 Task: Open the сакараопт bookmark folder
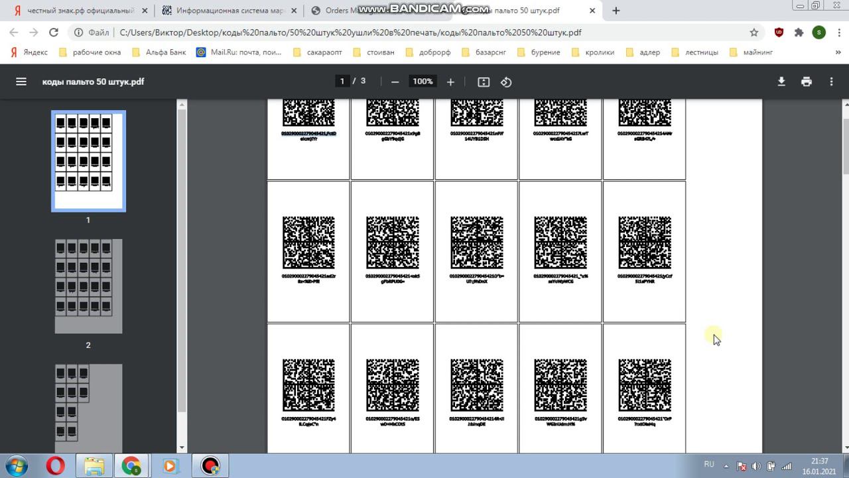[318, 52]
